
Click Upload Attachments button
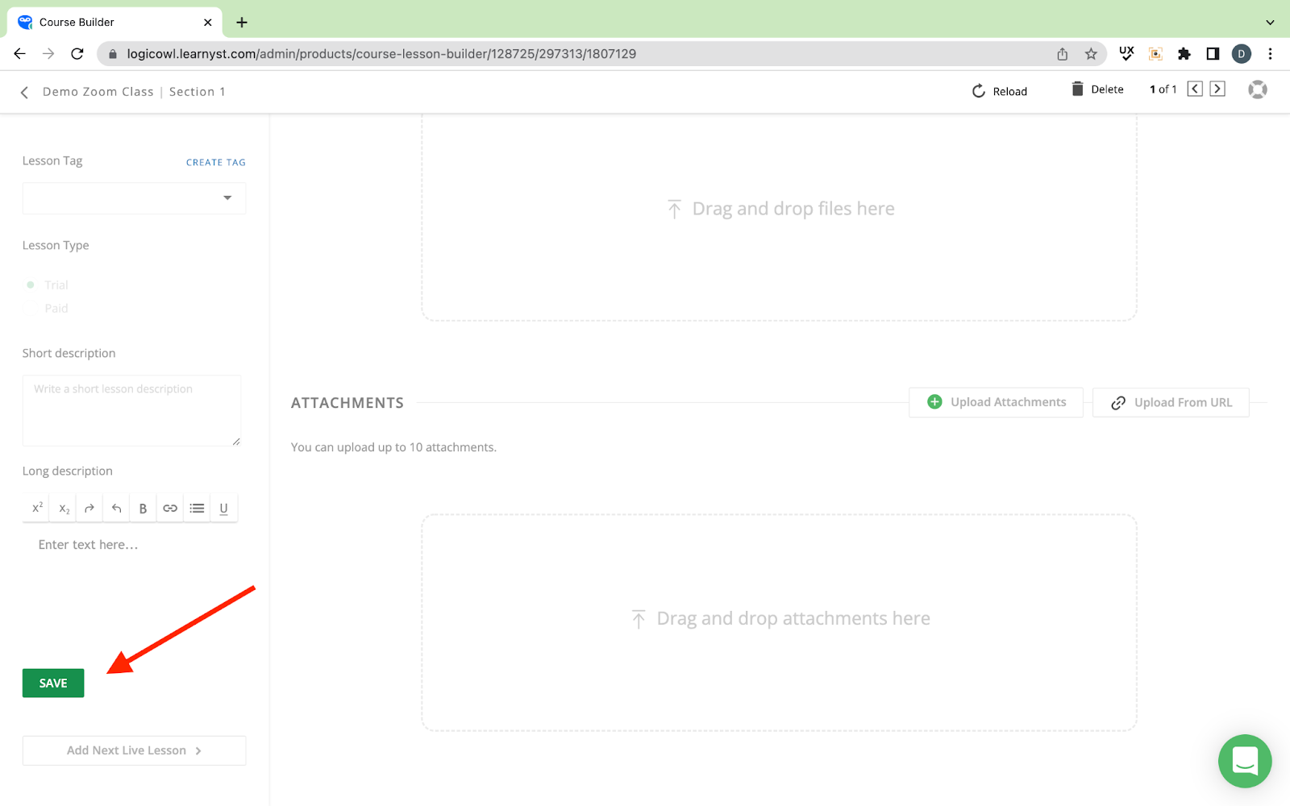point(996,402)
